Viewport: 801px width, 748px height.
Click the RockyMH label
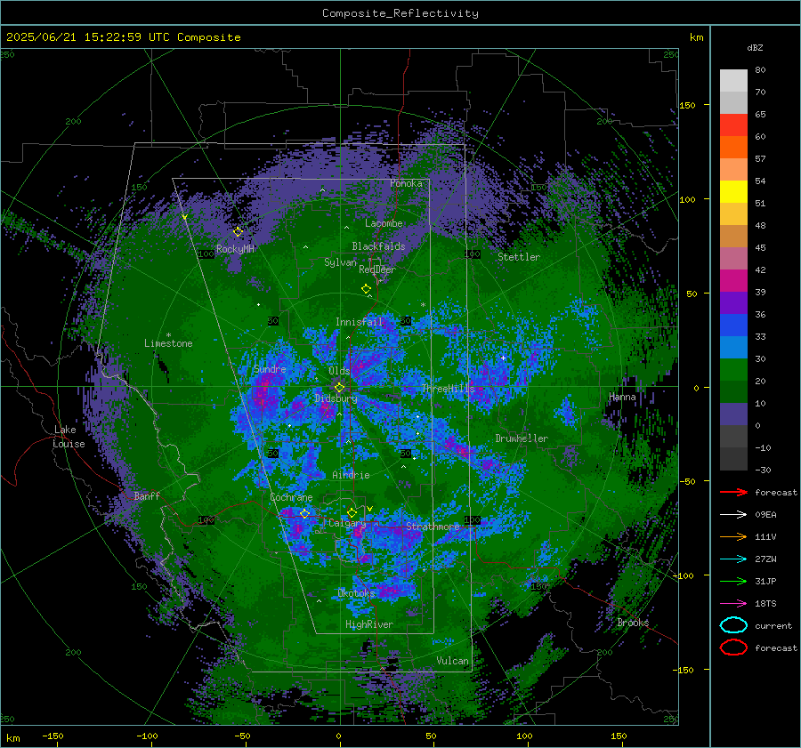point(235,249)
